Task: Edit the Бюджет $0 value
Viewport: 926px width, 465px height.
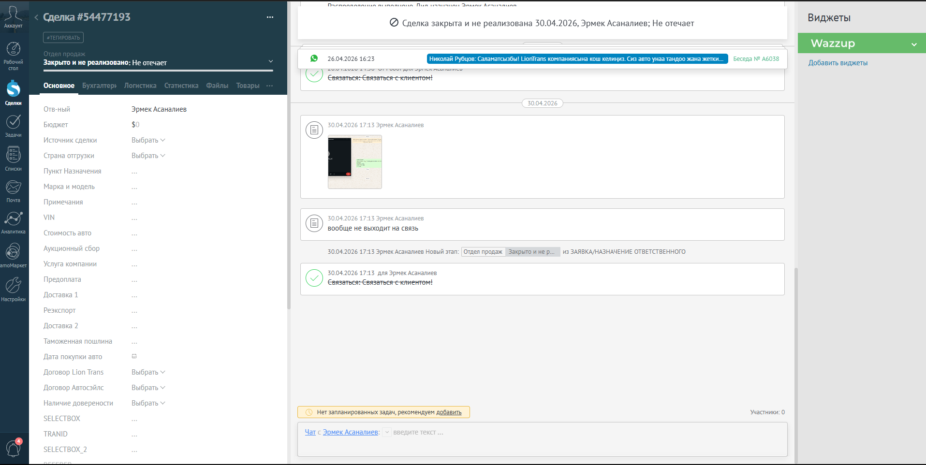Action: pos(135,125)
